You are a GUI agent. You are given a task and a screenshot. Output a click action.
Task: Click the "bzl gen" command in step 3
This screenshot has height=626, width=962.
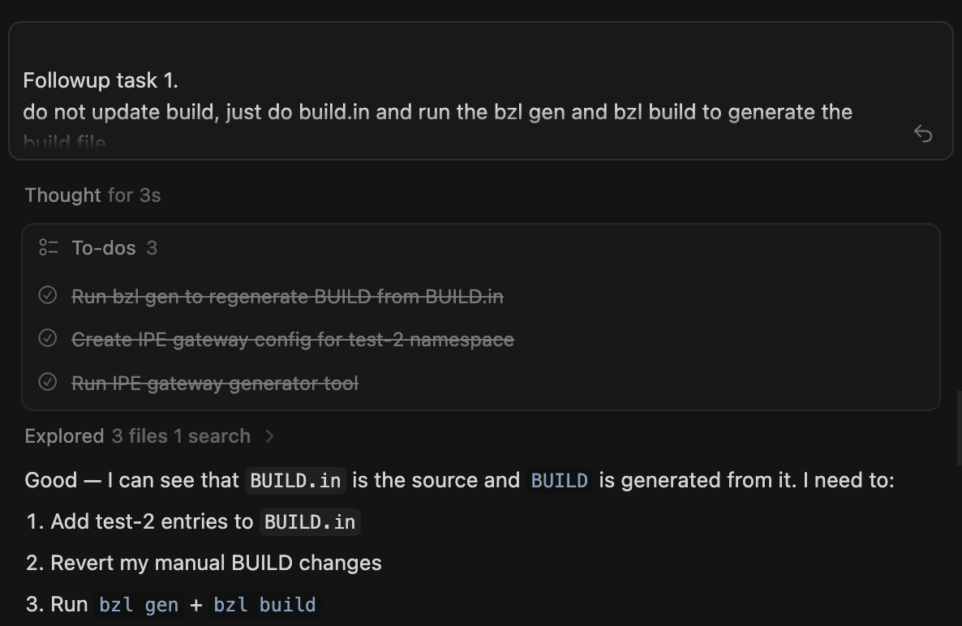tap(139, 605)
